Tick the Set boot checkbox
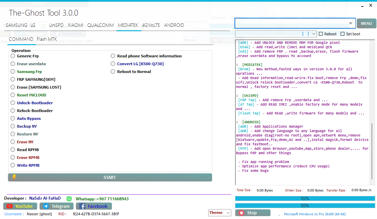377x219 pixels. pos(342,34)
